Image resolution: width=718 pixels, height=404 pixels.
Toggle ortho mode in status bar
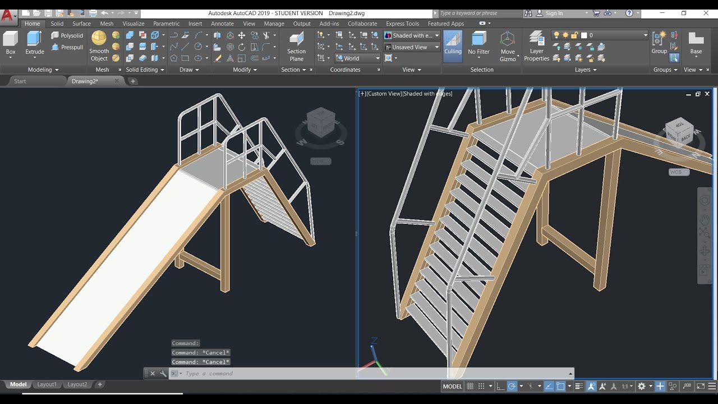click(500, 386)
